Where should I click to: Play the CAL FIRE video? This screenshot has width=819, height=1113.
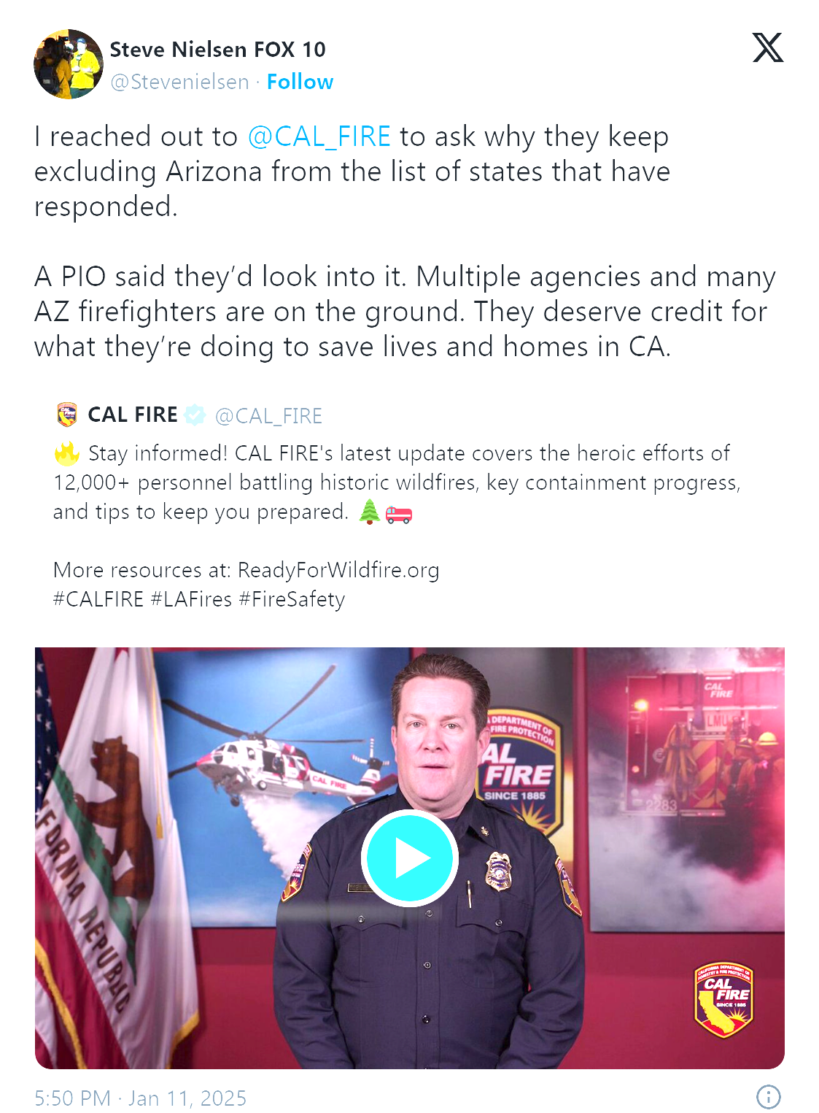pos(410,858)
